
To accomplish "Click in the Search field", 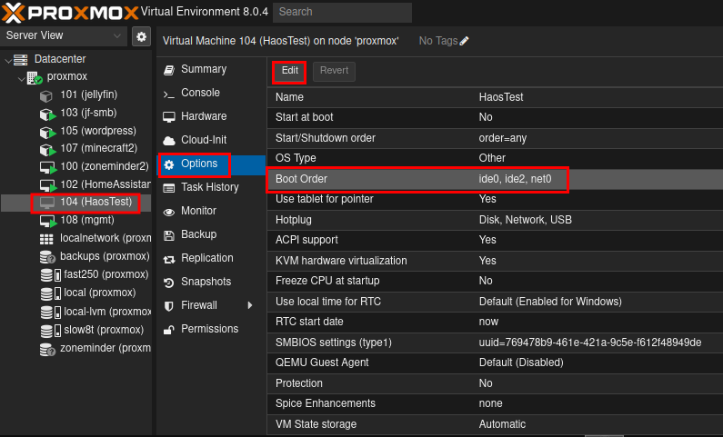I will coord(342,13).
